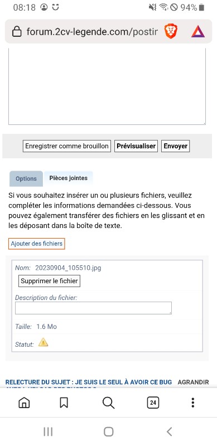Go to browser home page icon
Screen dimensions: 217x446
[24, 403]
